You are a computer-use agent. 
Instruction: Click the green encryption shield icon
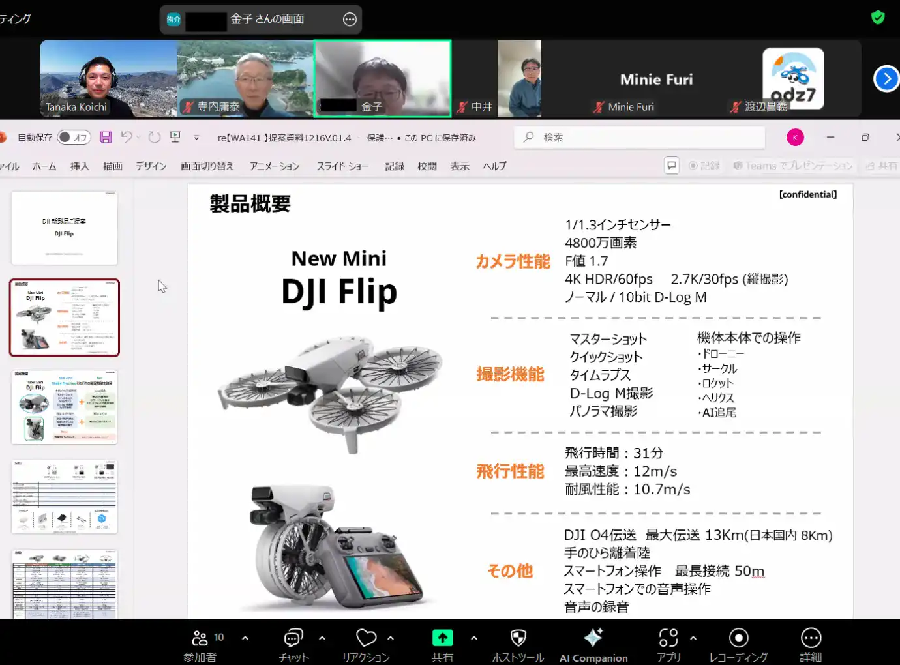(878, 18)
